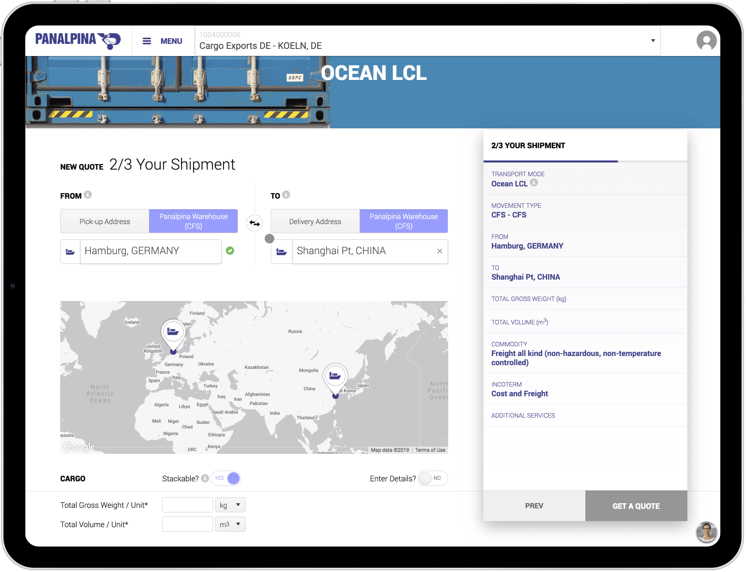Image resolution: width=746 pixels, height=572 pixels.
Task: Focus the Total Gross Weight input
Action: (x=188, y=505)
